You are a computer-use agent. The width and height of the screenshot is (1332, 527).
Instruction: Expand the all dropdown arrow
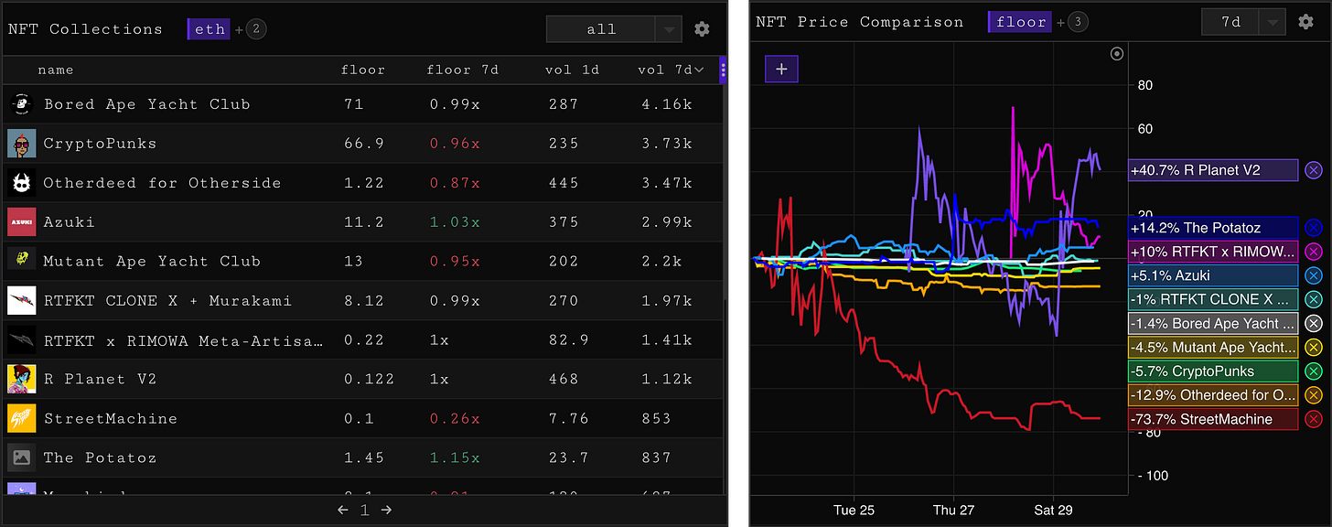tap(669, 30)
